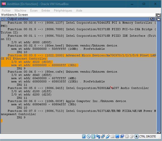Click the Output window vertical scrollbar
162x141 pixels.
(158, 76)
